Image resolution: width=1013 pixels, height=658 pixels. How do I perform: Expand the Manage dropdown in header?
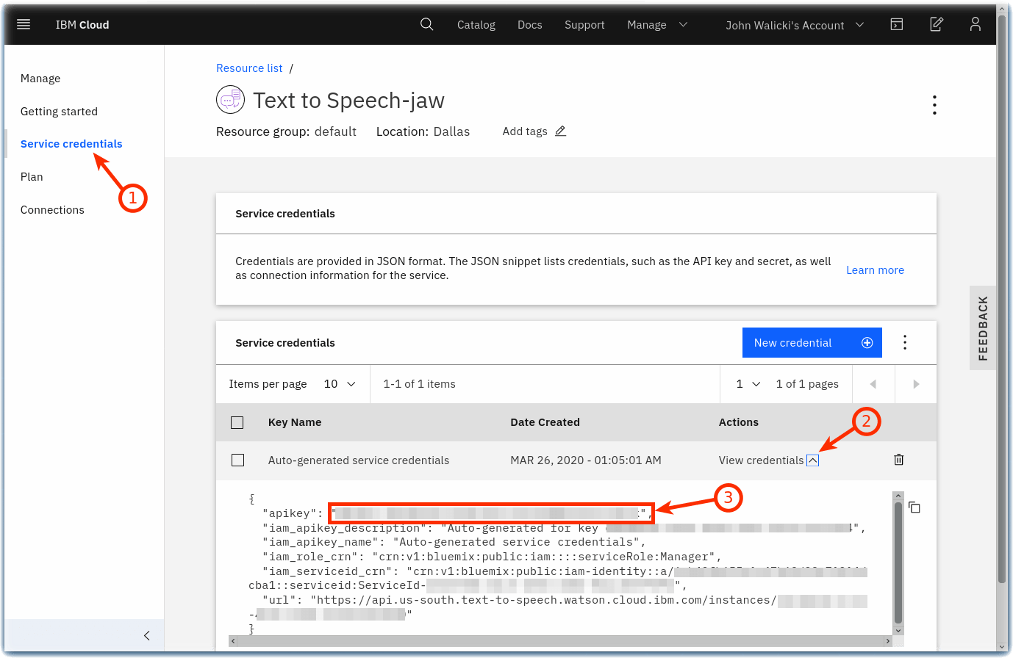click(657, 24)
